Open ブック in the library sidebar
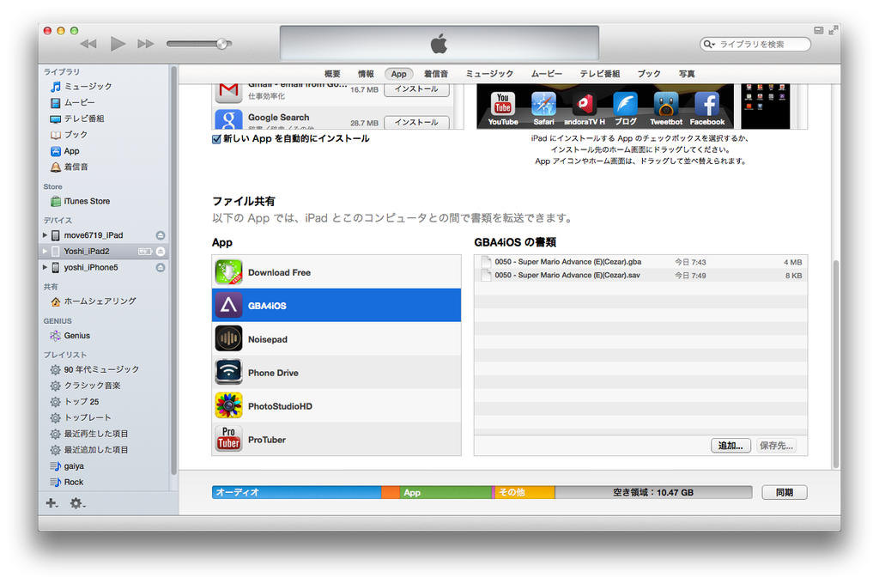 (69, 135)
